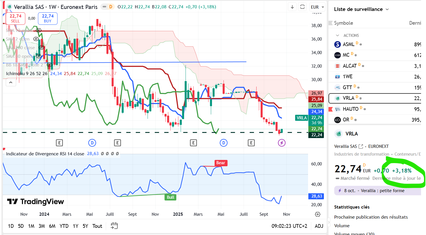Click the chart settings gear icon
The image size is (426, 235).
coord(318,214)
